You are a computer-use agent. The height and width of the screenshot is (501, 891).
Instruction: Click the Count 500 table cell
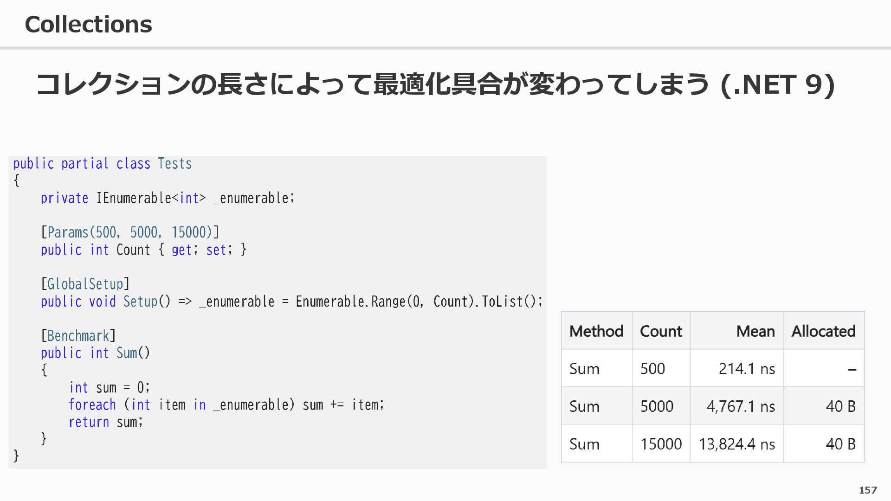pyautogui.click(x=652, y=369)
